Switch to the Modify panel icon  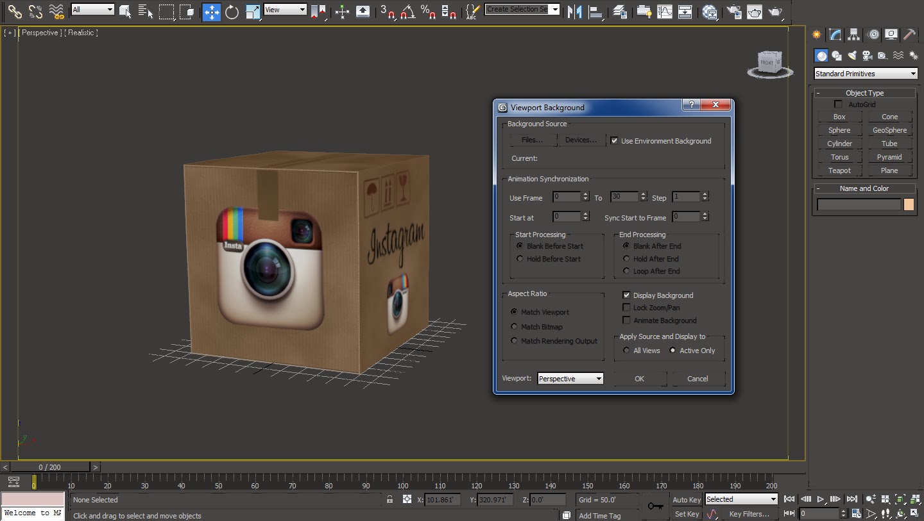(835, 35)
